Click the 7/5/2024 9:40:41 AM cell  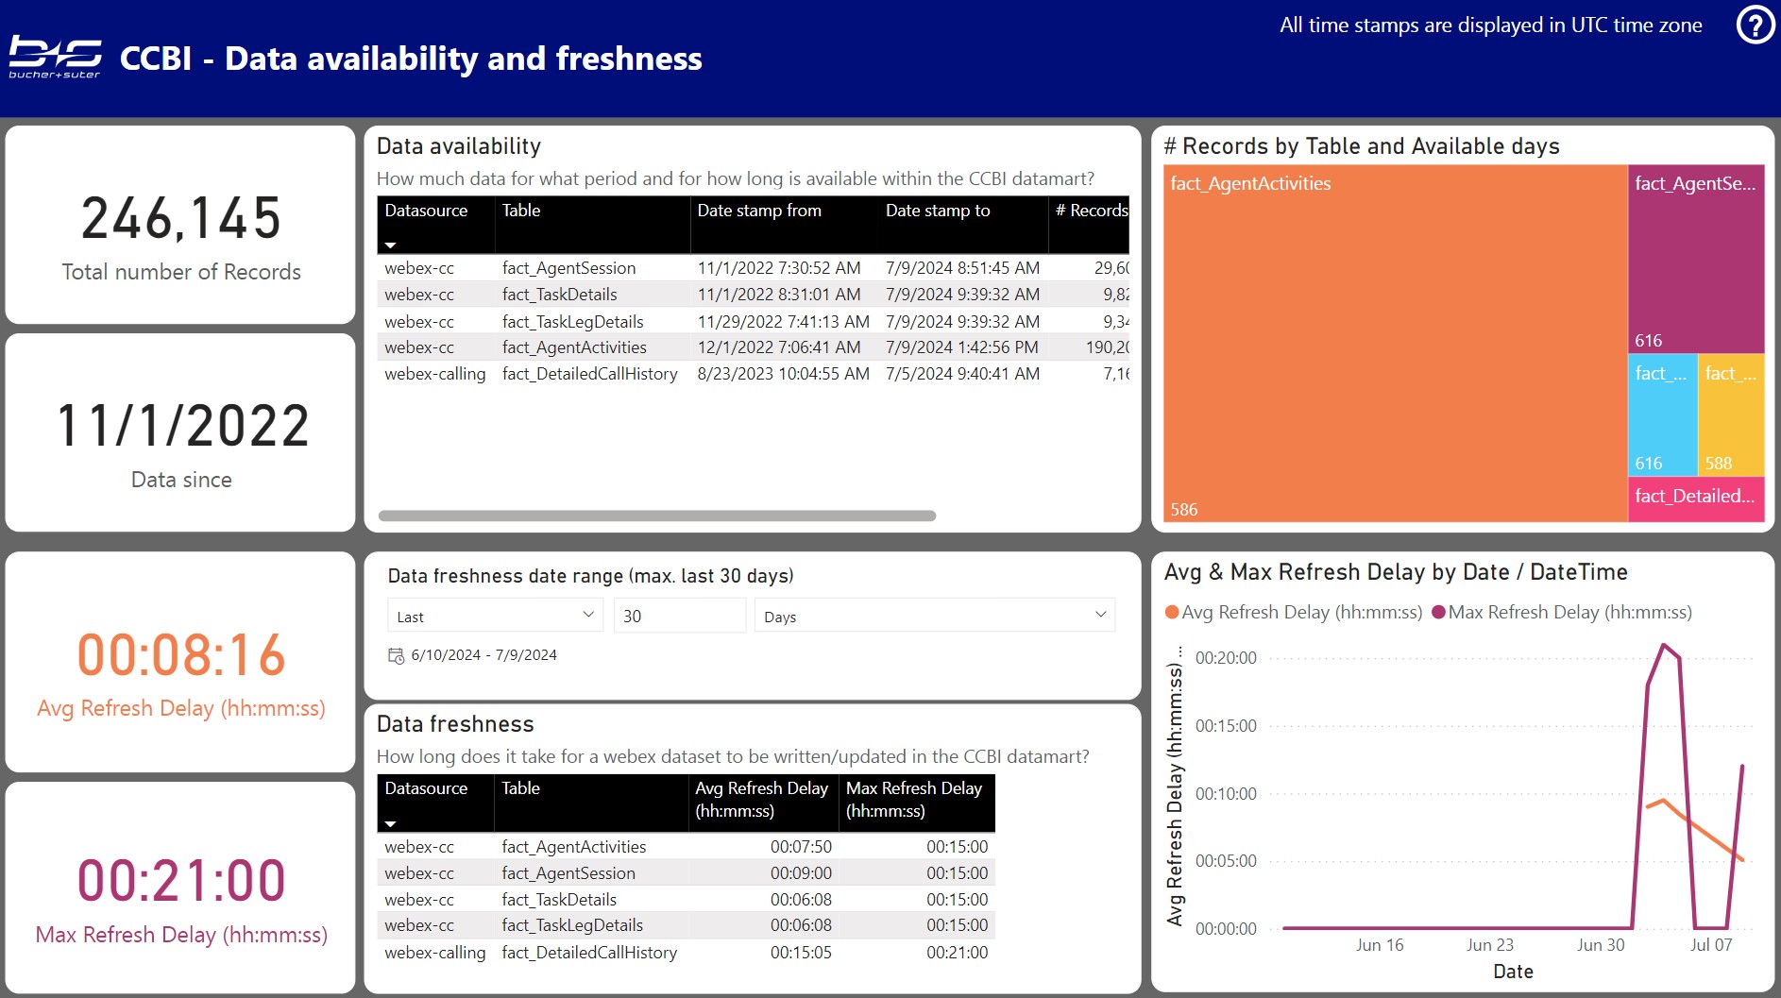[962, 374]
